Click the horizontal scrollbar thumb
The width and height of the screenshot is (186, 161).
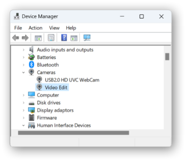point(73,133)
